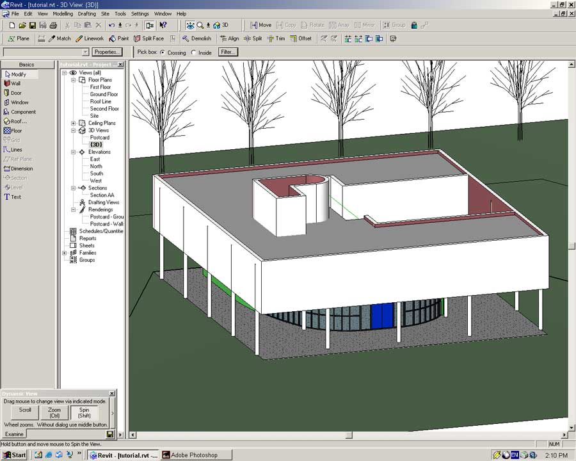
Task: Collapse the Floor Plans branch
Action: (73, 80)
